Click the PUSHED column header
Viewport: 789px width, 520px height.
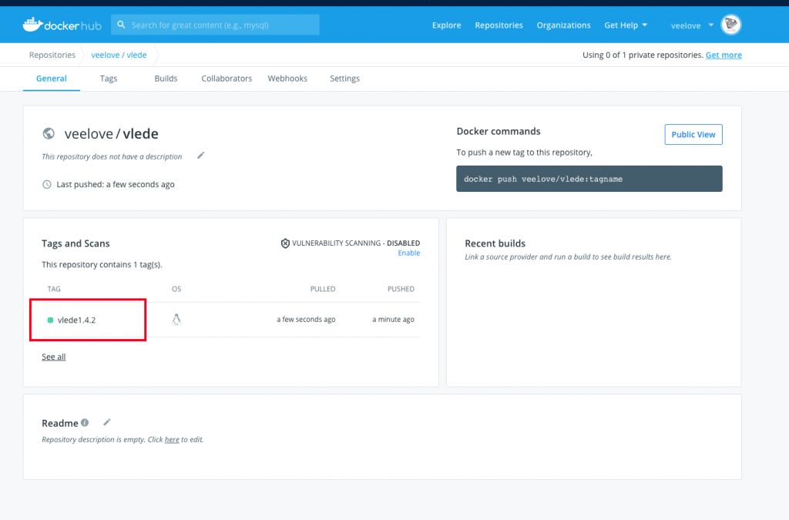[401, 289]
